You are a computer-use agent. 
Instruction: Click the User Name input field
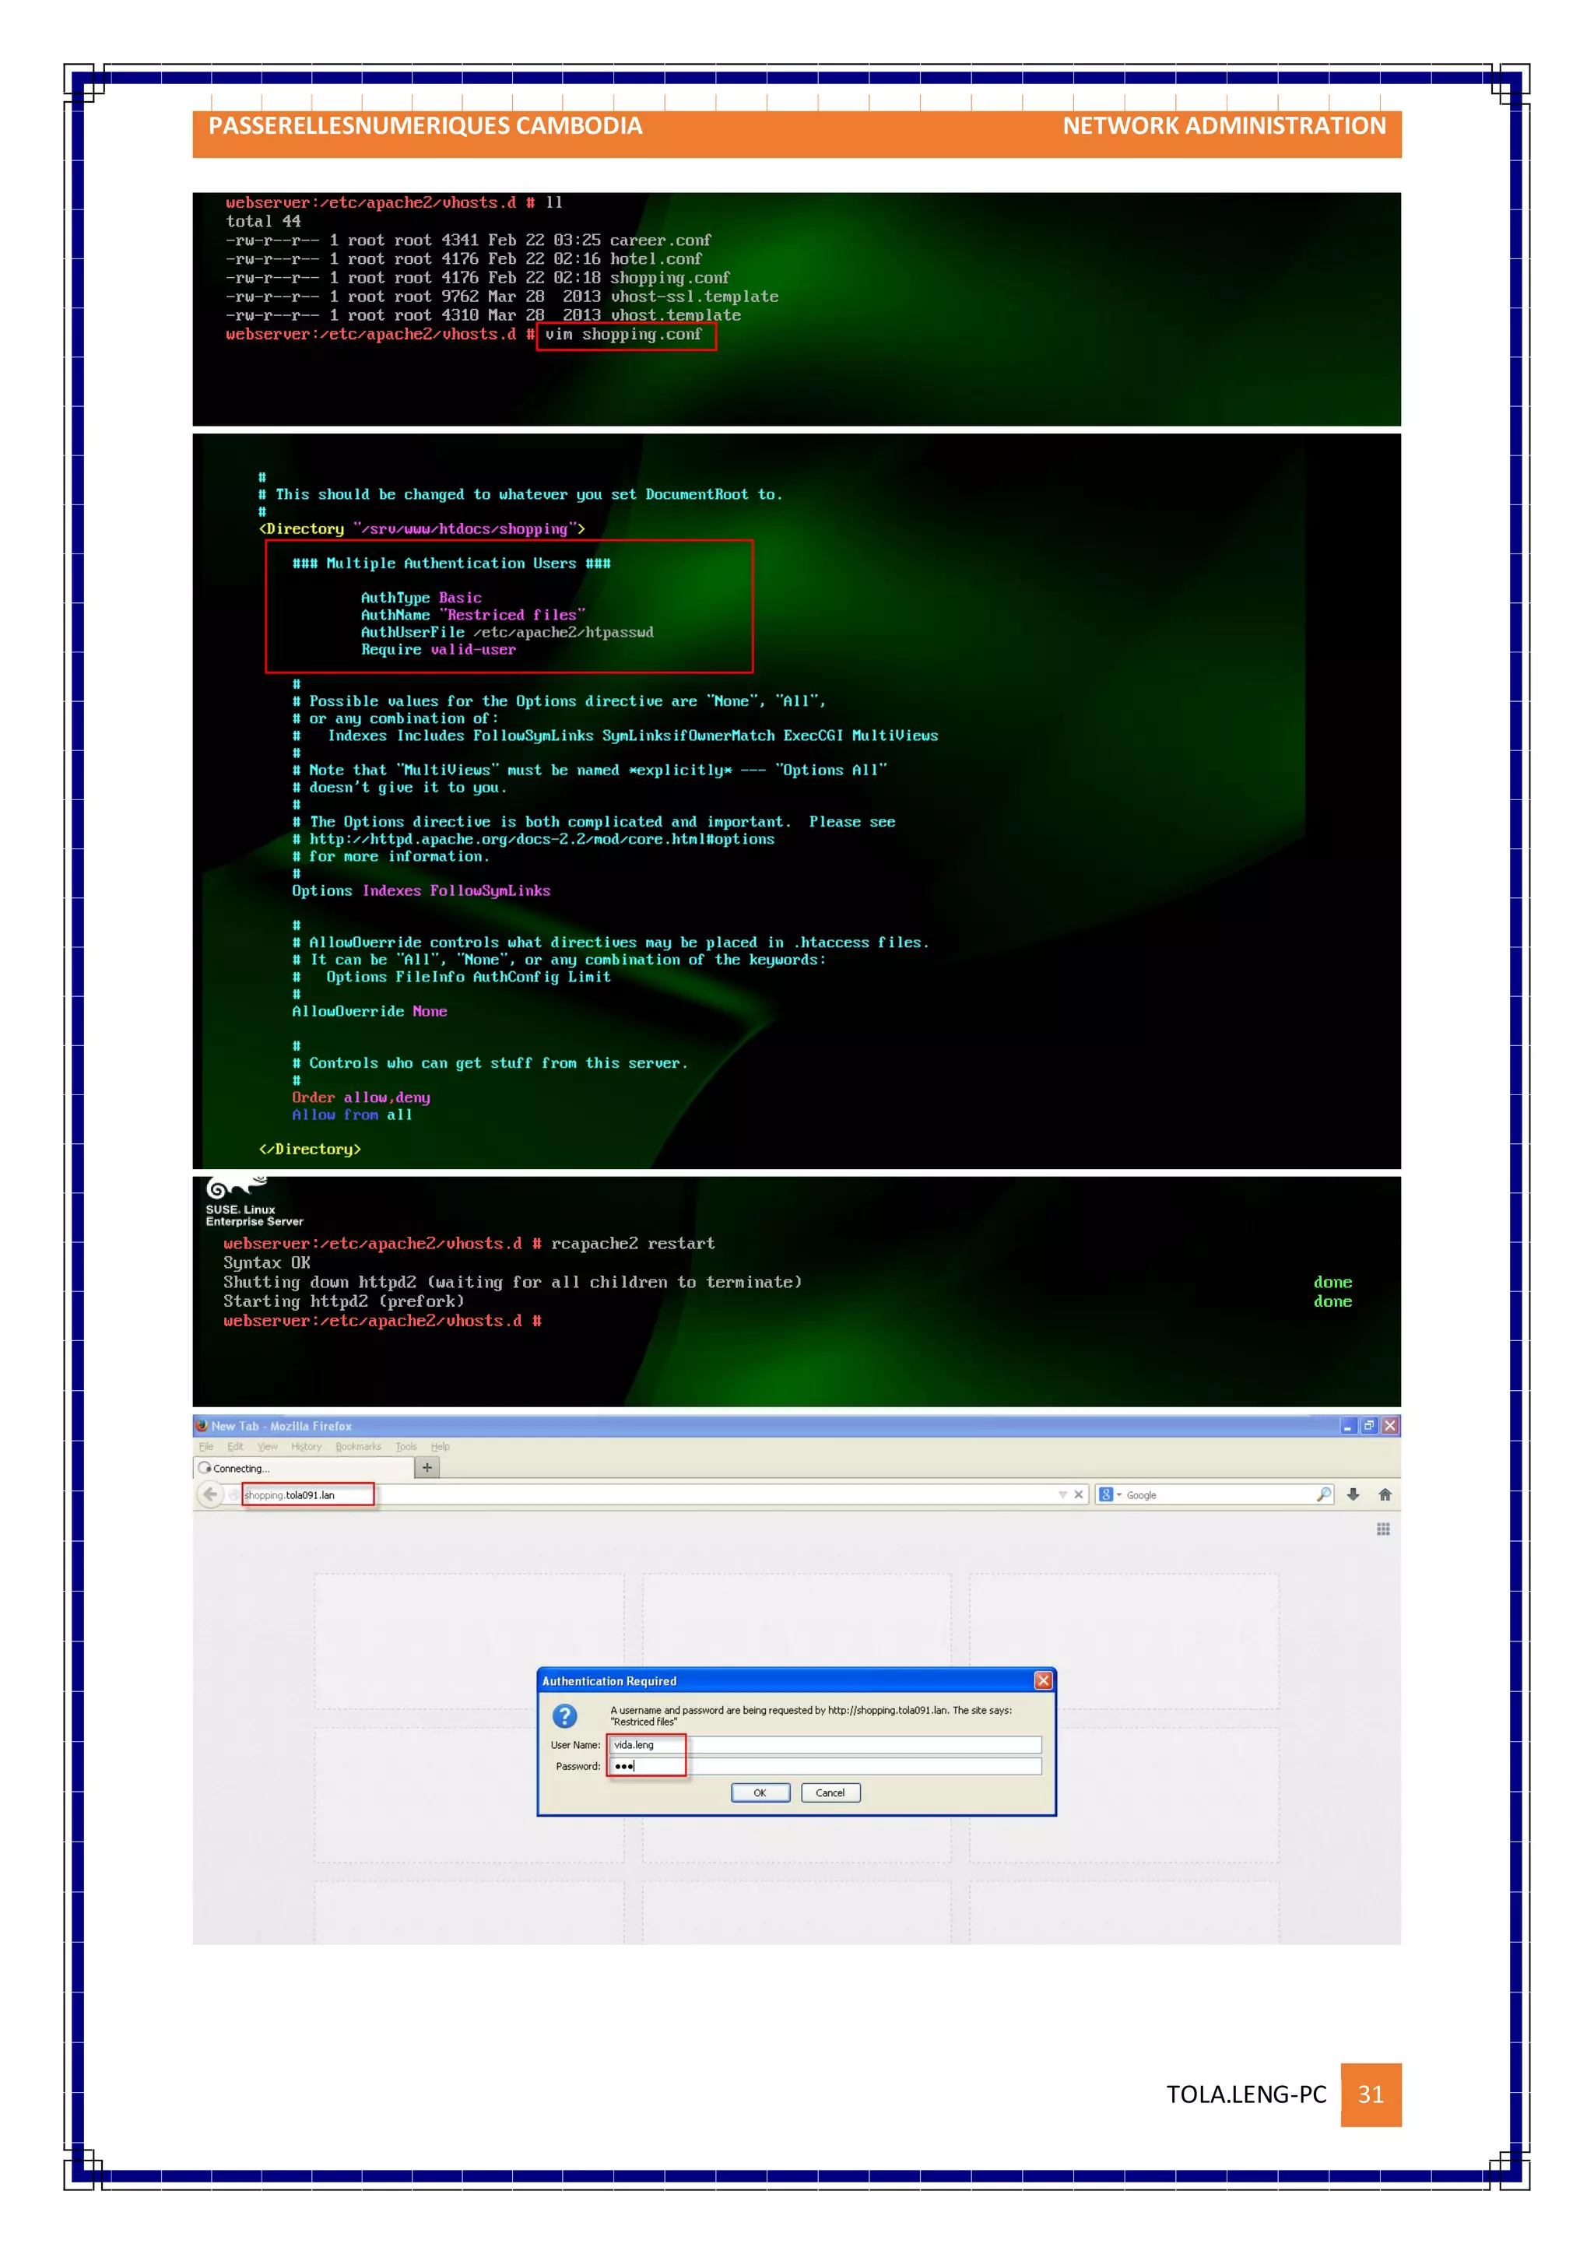click(824, 1744)
